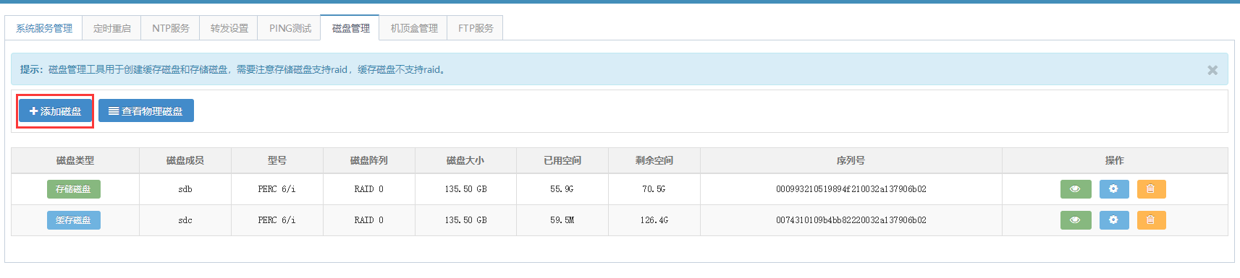Screen dimensions: 1240x278
Task: Open the FTP服务 tab
Action: pos(476,28)
